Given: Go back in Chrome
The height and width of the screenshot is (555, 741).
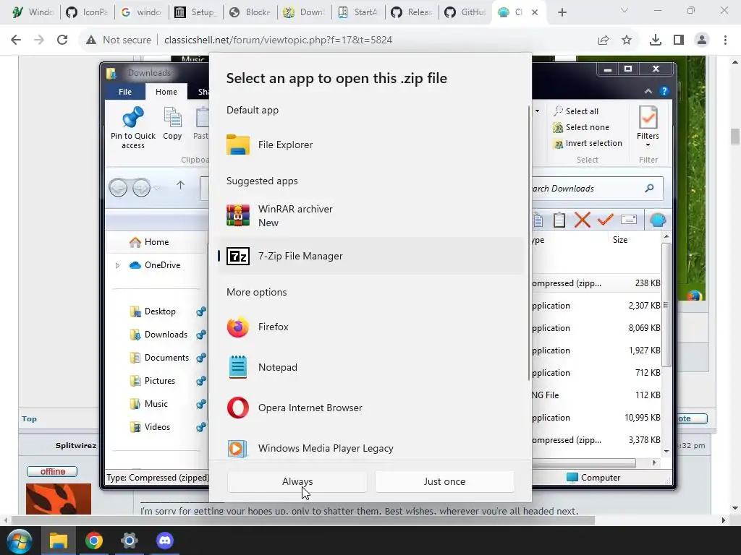Looking at the screenshot, I should pyautogui.click(x=16, y=40).
